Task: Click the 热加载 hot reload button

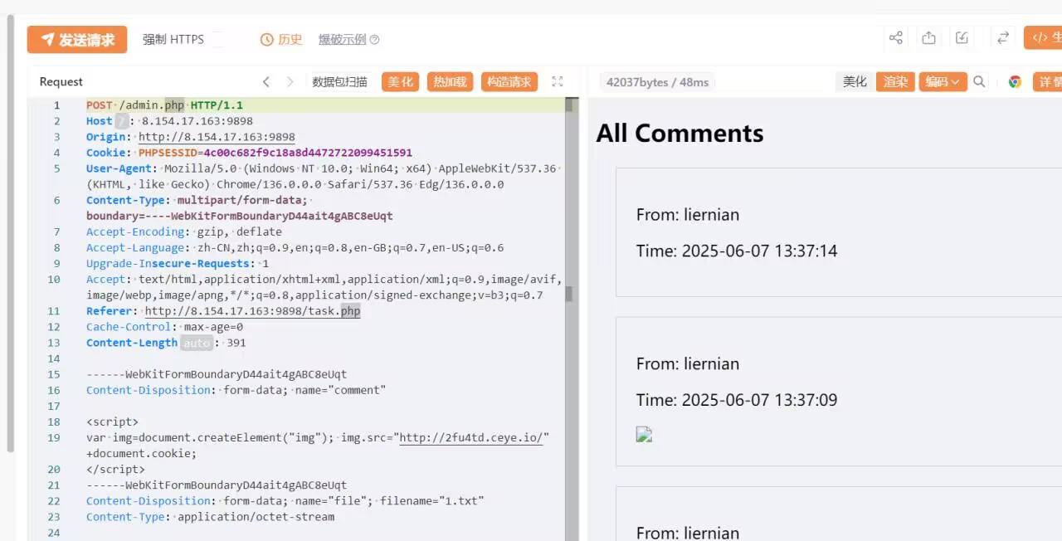Action: 450,81
